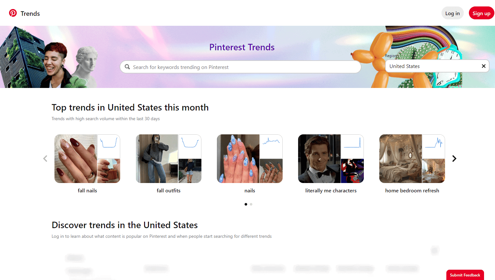Click the keyword search input field
Image resolution: width=495 pixels, height=280 pixels.
240,67
